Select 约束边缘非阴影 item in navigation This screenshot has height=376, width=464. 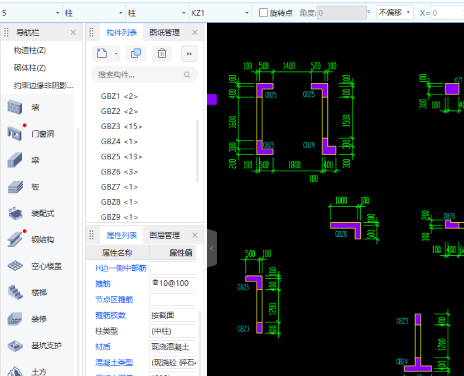tap(43, 86)
